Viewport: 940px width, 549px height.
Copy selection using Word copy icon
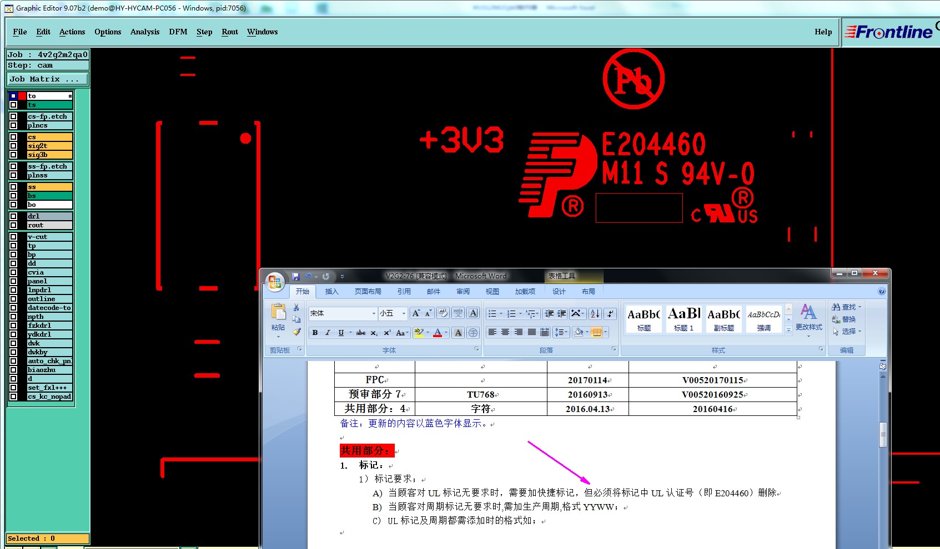click(296, 319)
